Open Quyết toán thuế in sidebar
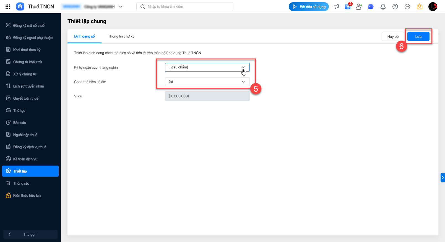Screen dimensions: 445x242 26,99
